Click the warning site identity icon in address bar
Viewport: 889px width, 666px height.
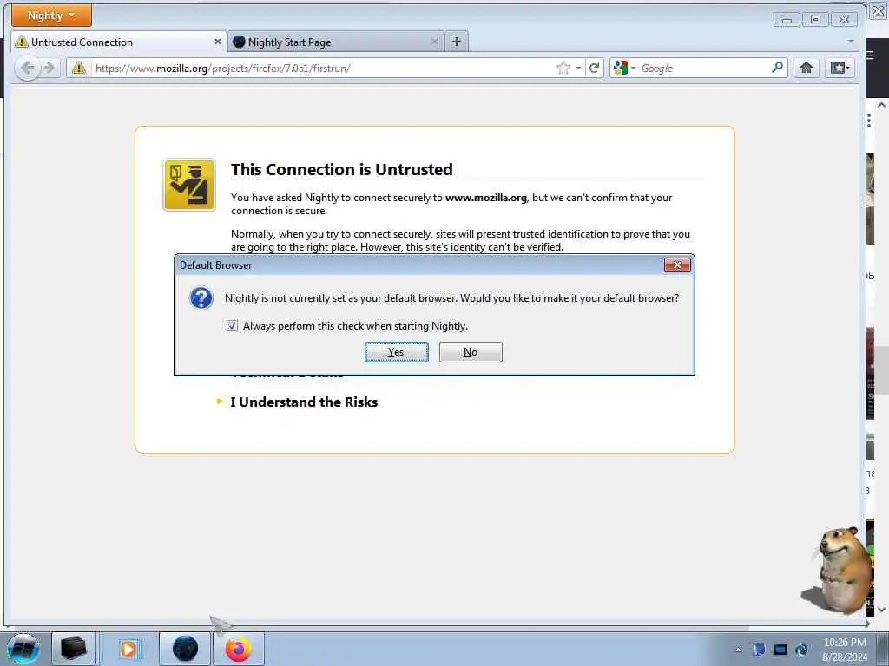(x=79, y=68)
